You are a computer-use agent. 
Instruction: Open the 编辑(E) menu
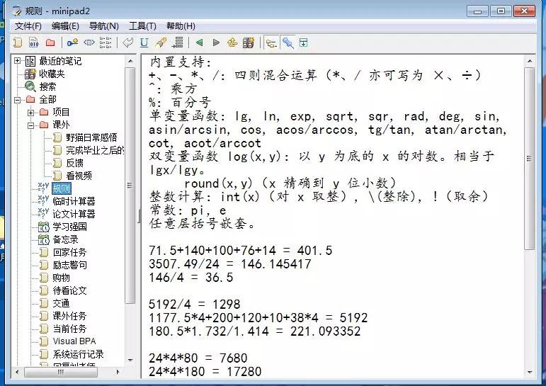point(65,26)
